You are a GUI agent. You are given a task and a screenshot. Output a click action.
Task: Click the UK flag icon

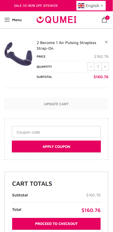point(81,6)
